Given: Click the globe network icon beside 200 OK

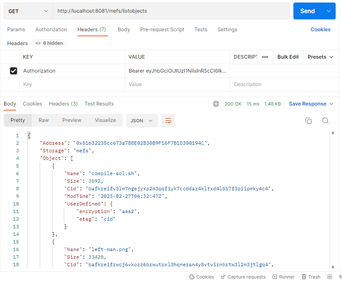Looking at the screenshot, I should pyautogui.click(x=216, y=104).
